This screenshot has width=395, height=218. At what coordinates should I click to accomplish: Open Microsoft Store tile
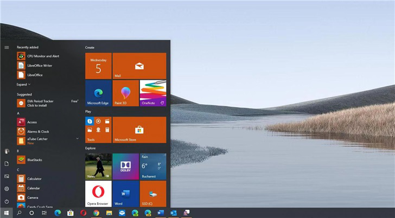click(139, 130)
